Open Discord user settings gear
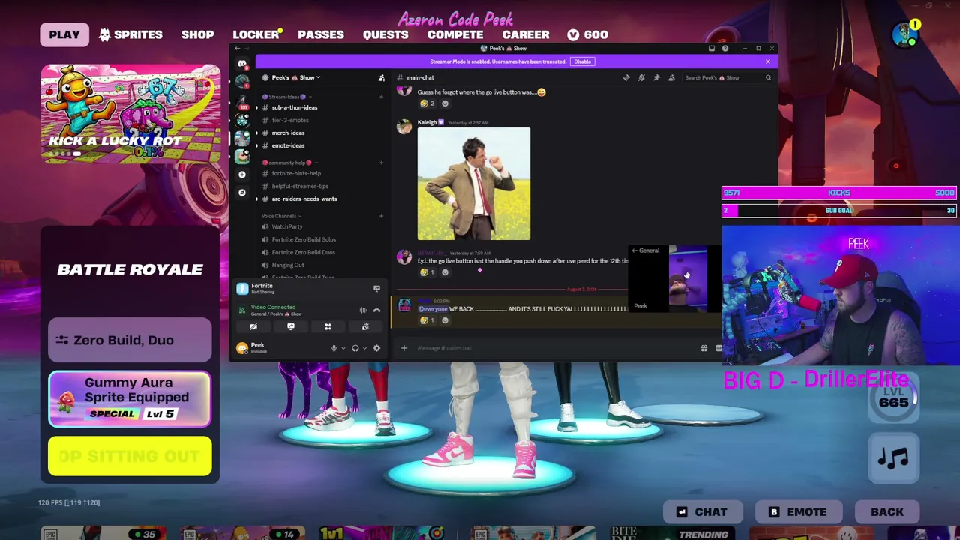The height and width of the screenshot is (540, 960). pos(376,348)
